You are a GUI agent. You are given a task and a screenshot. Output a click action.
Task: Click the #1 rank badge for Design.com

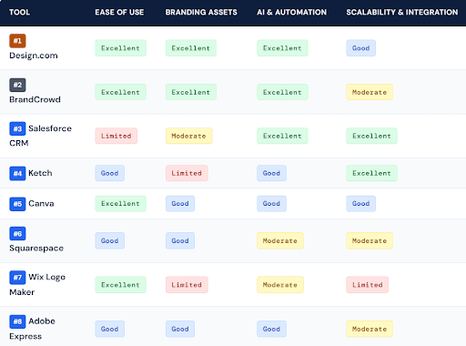click(x=17, y=41)
